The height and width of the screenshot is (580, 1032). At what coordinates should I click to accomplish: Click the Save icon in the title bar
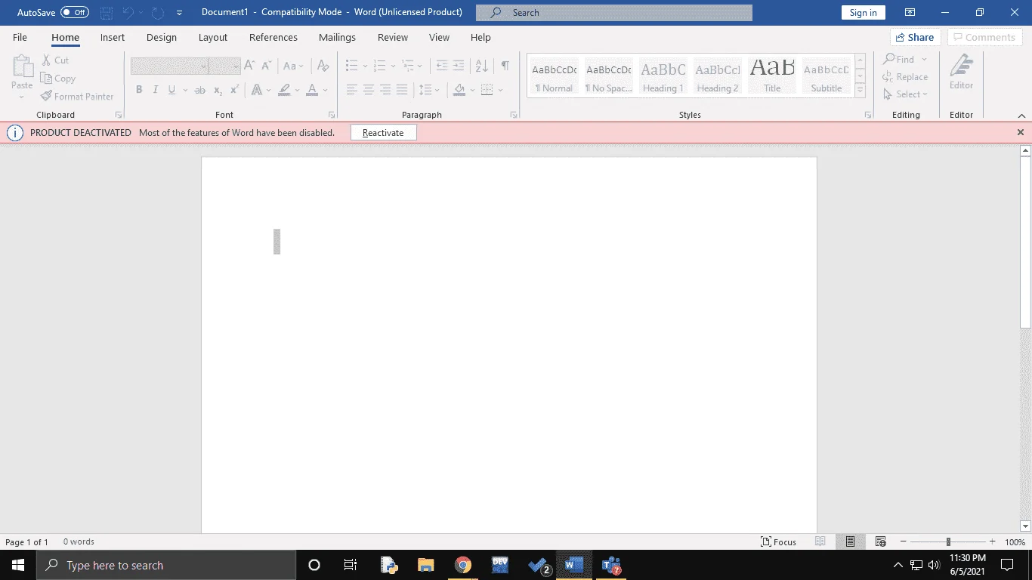pos(107,13)
